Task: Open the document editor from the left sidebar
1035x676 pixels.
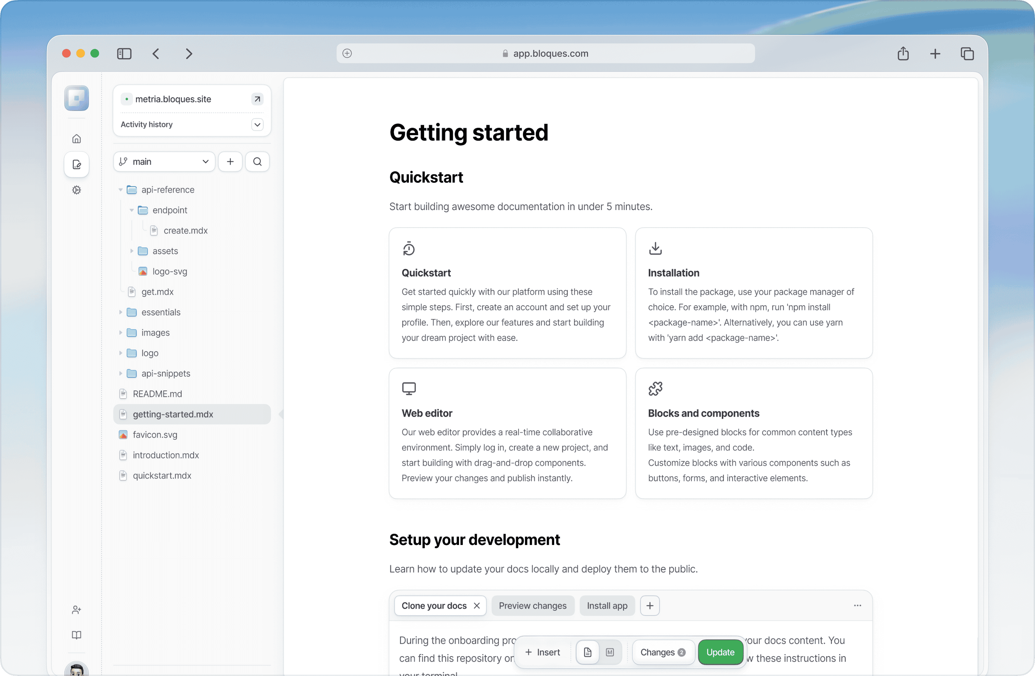Action: pyautogui.click(x=77, y=164)
